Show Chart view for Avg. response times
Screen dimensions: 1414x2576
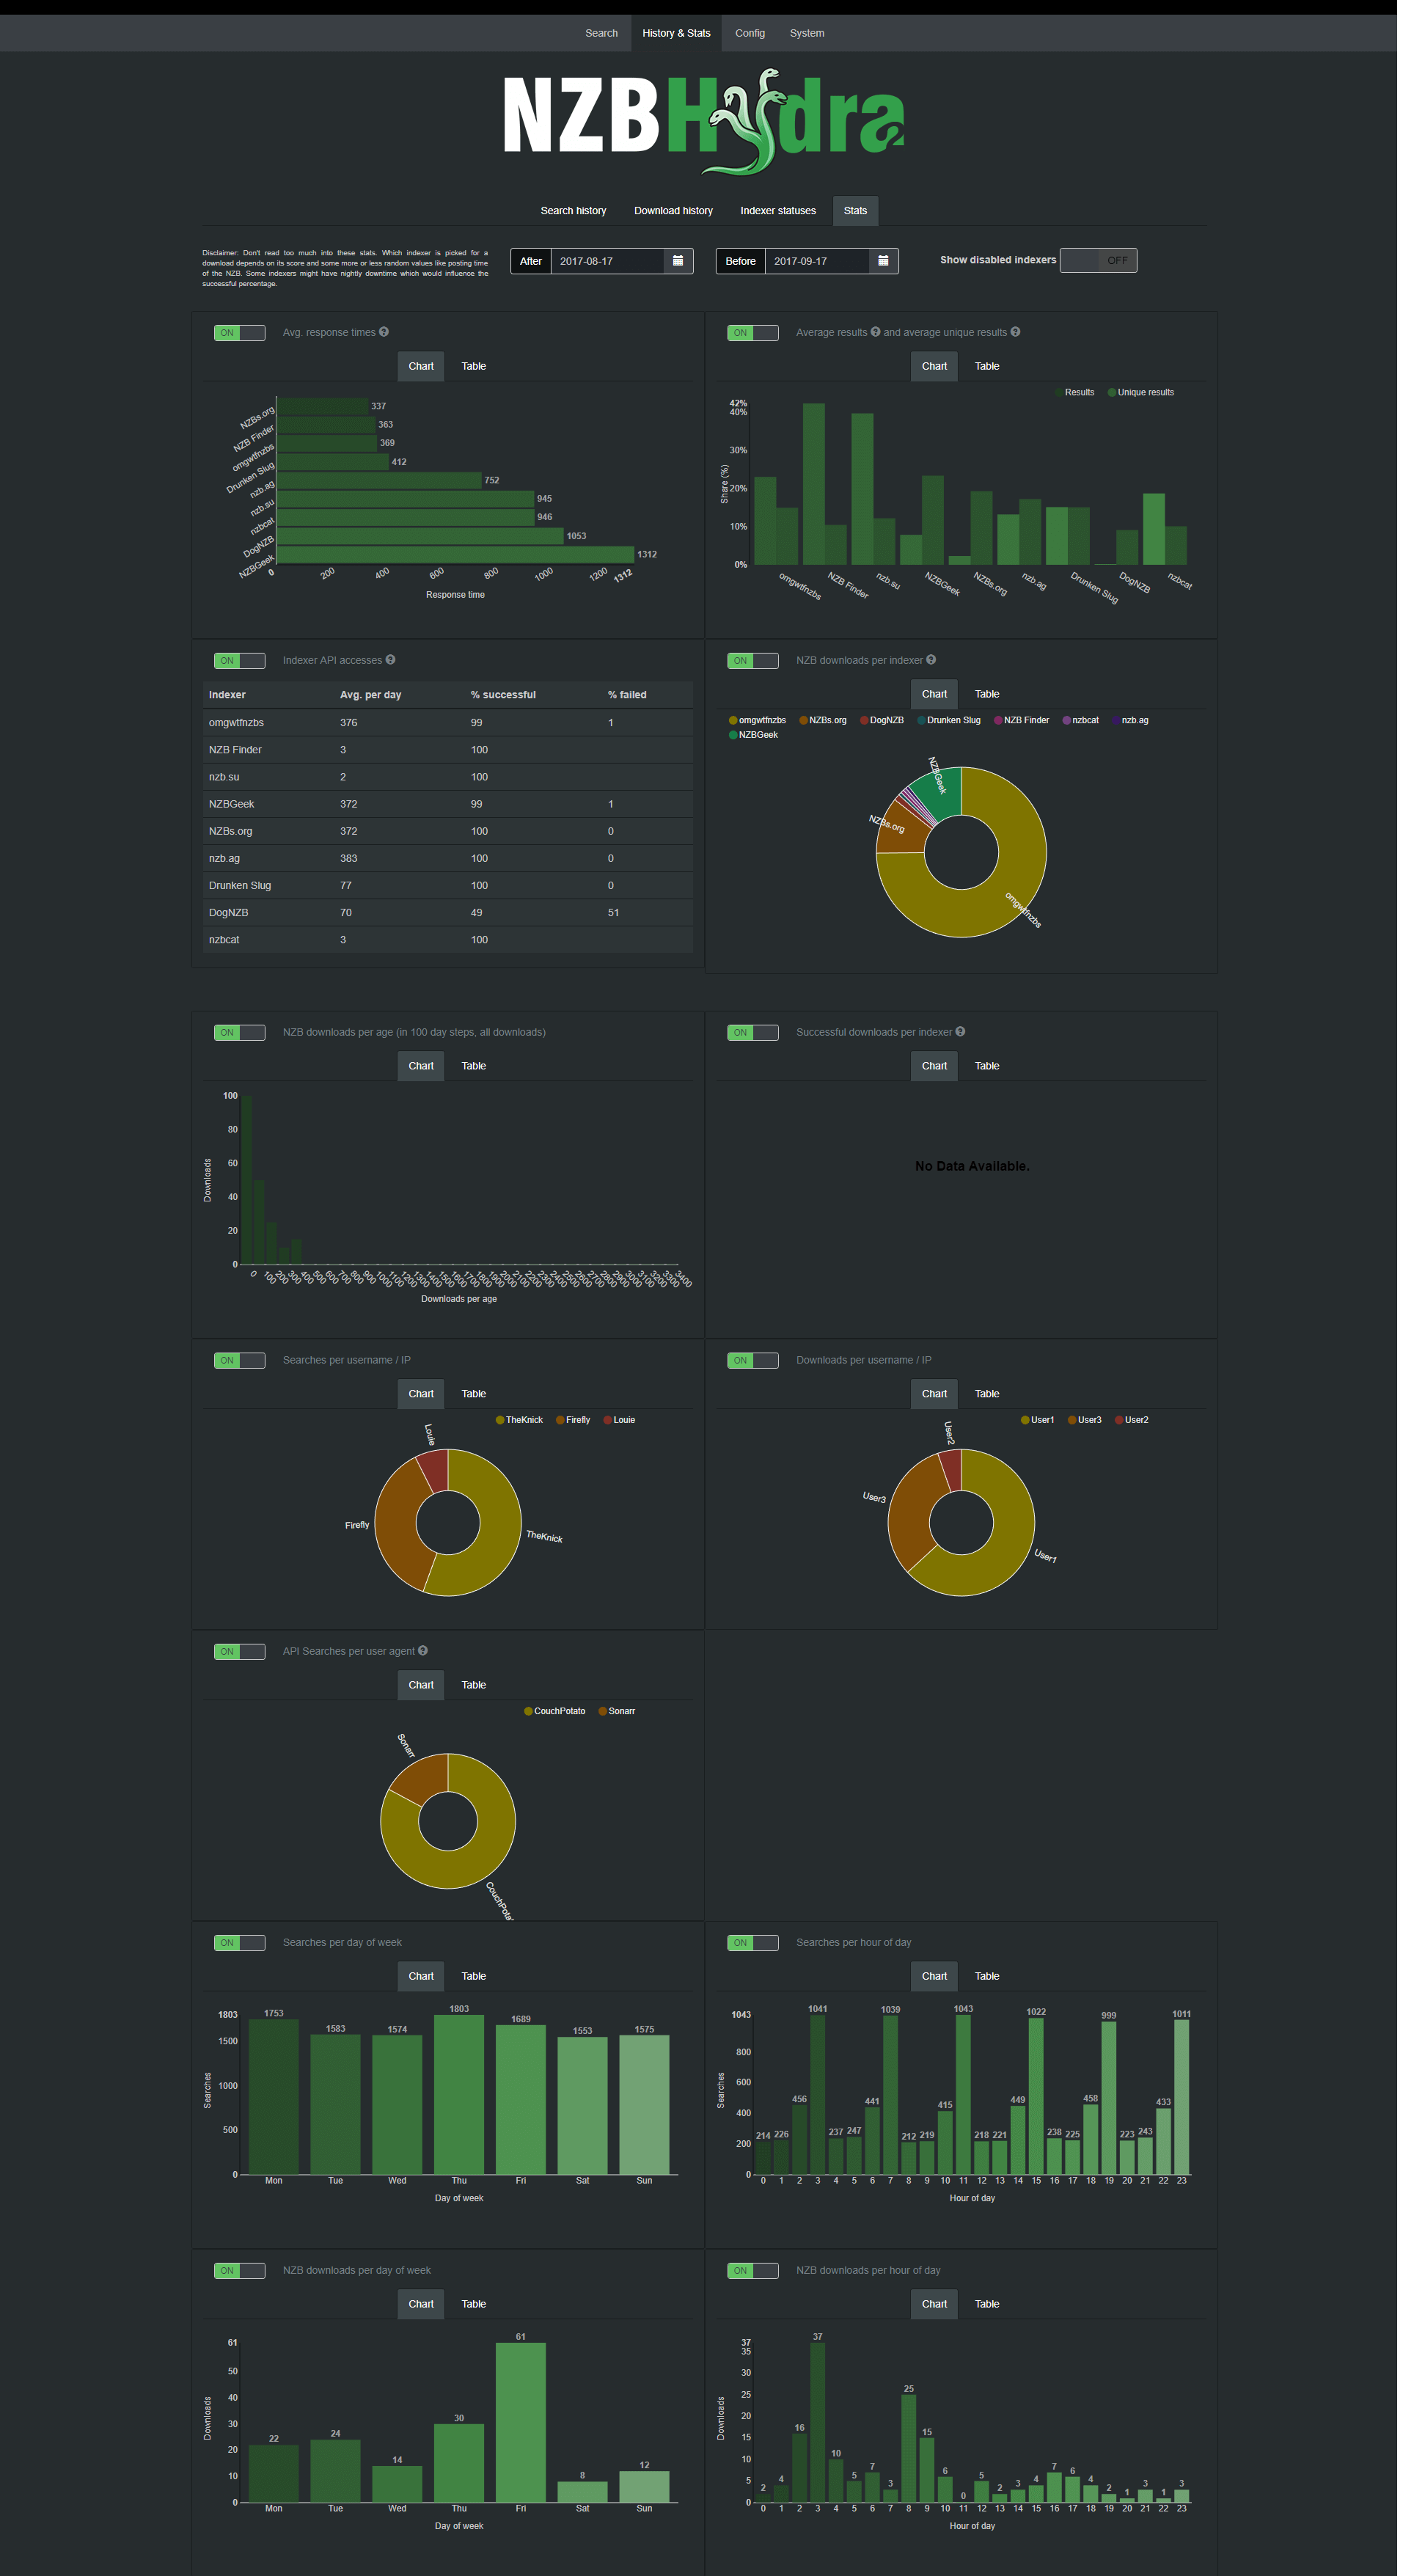point(421,366)
